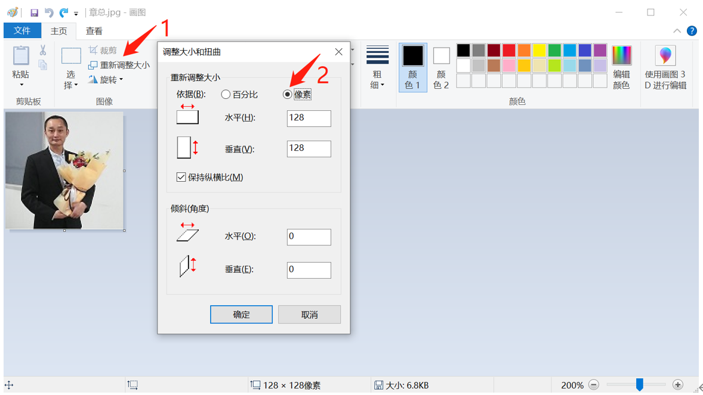Viewport: 703px width, 395px height.
Task: Select the 像素 radio button
Action: point(288,94)
